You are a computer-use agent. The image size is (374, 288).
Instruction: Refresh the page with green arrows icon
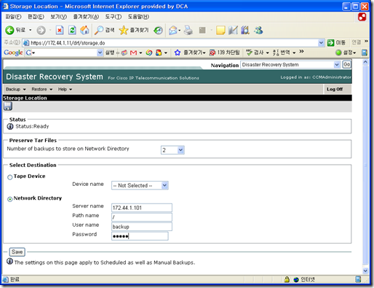[x=72, y=31]
